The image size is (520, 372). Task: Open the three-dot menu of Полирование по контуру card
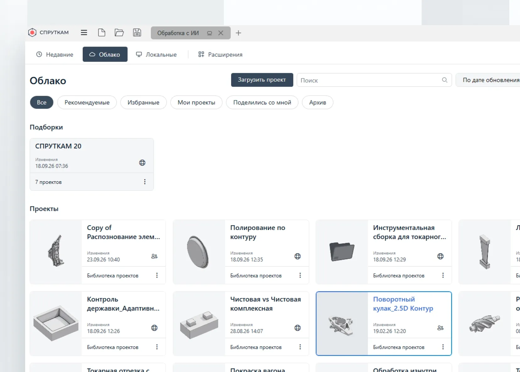(300, 275)
